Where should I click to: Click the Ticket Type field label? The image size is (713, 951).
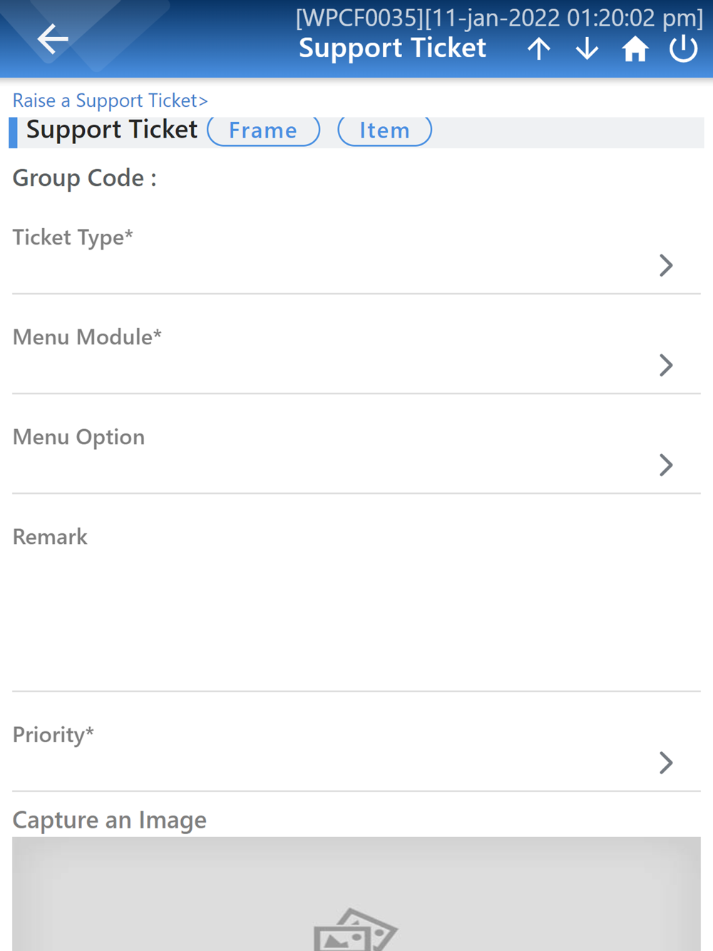coord(73,237)
